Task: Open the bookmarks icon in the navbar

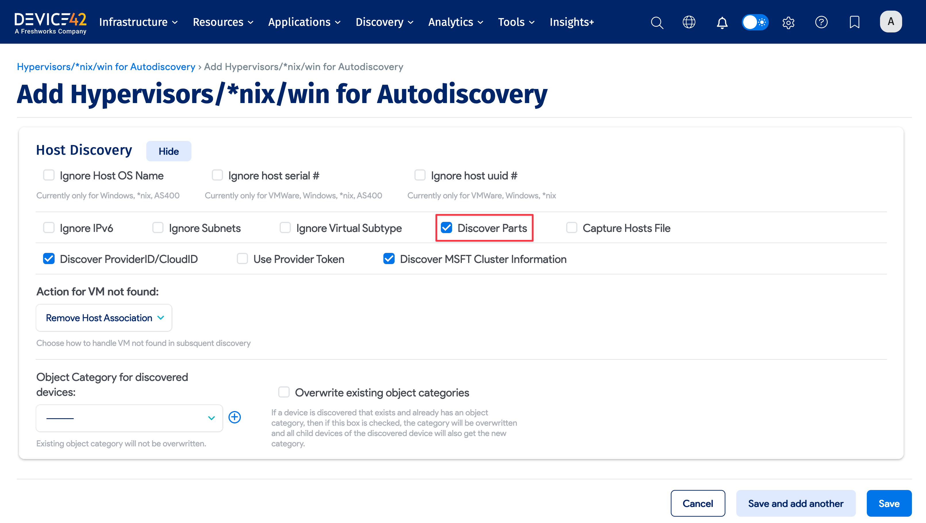Action: (854, 22)
